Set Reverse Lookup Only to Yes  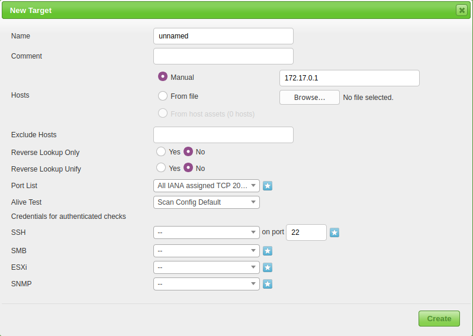click(161, 151)
